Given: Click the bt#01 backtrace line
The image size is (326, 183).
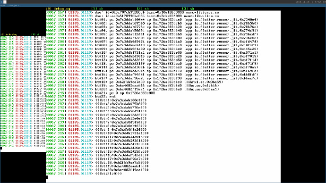Looking at the screenshot, I should tap(152, 20).
